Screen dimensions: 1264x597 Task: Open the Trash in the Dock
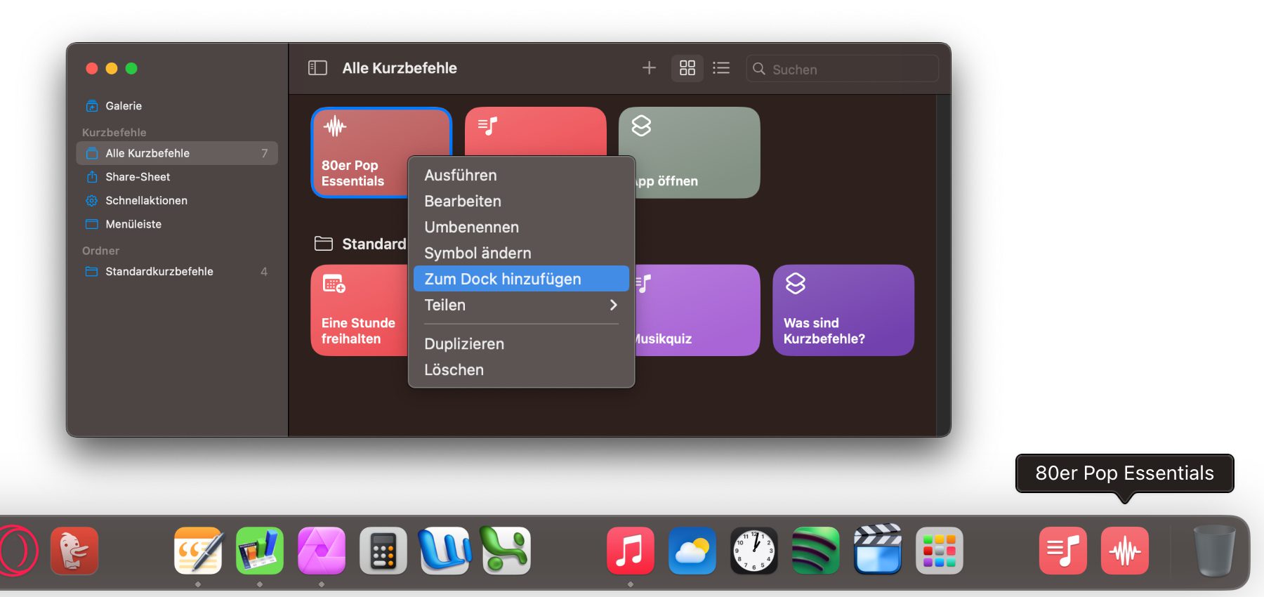click(x=1214, y=551)
